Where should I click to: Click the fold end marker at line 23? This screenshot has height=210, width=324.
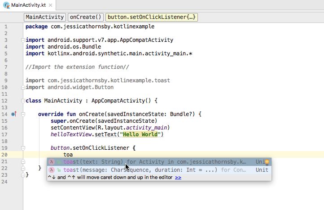[x=23, y=175]
